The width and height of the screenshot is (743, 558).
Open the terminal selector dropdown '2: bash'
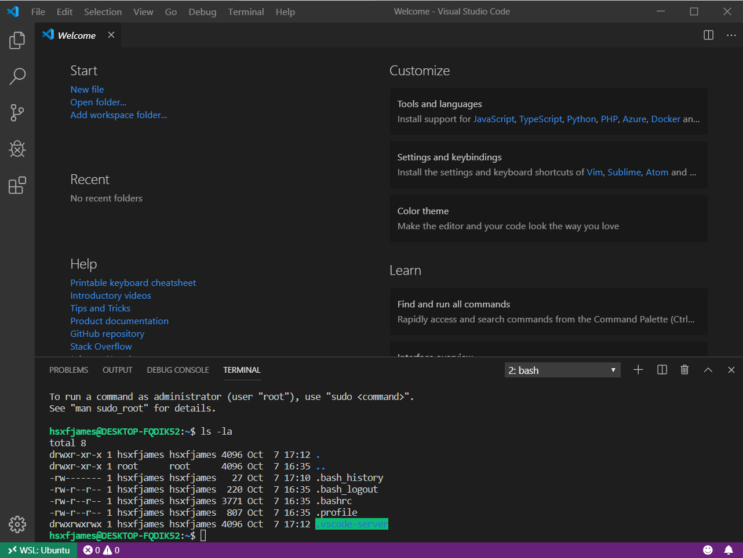562,370
